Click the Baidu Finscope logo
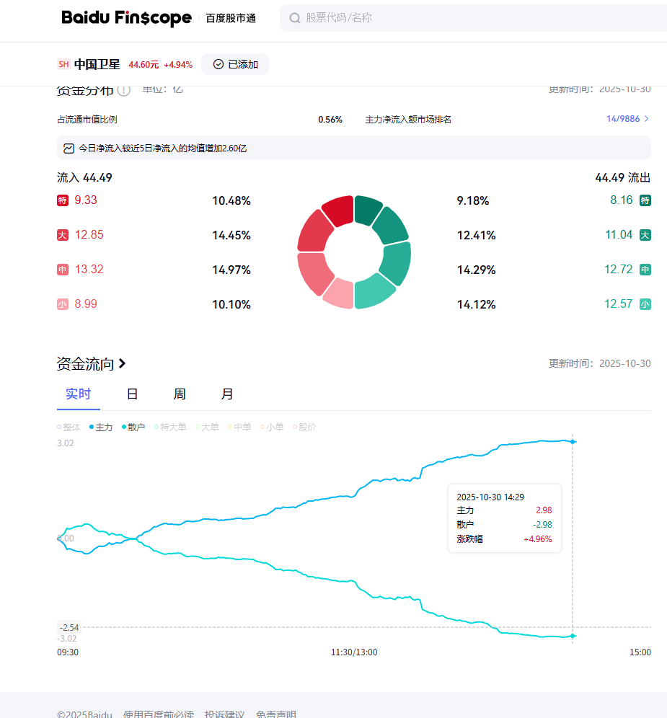667x718 pixels. [126, 18]
